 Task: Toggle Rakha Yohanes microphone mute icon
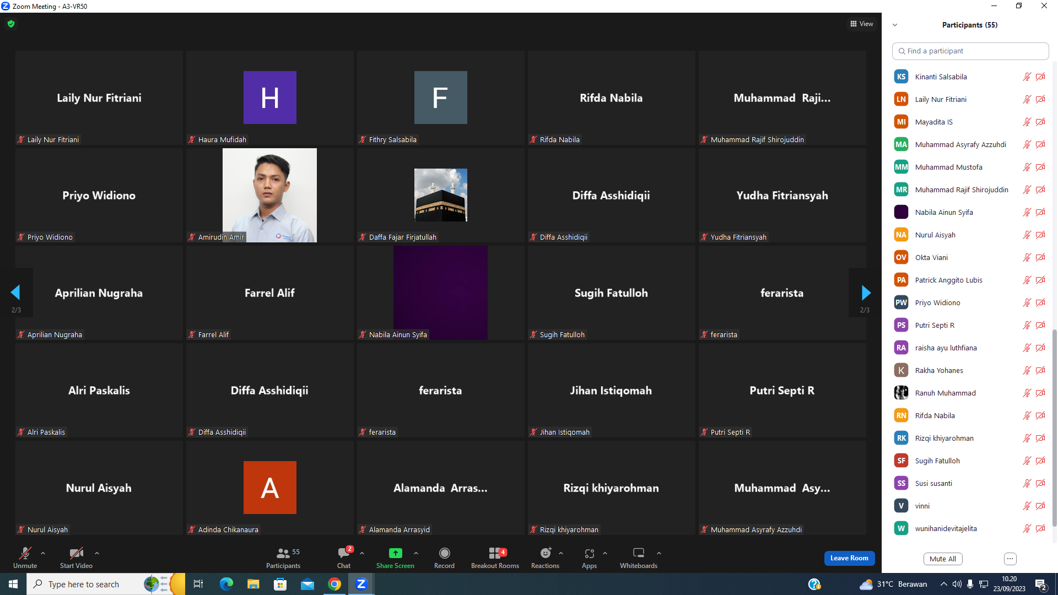(x=1027, y=370)
